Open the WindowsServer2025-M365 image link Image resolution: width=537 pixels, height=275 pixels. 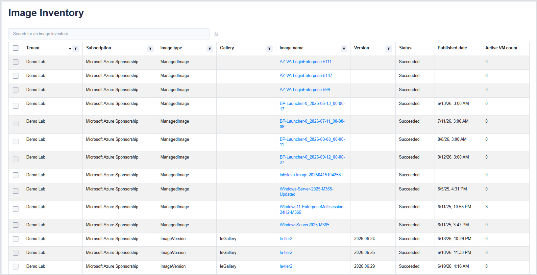pos(305,225)
